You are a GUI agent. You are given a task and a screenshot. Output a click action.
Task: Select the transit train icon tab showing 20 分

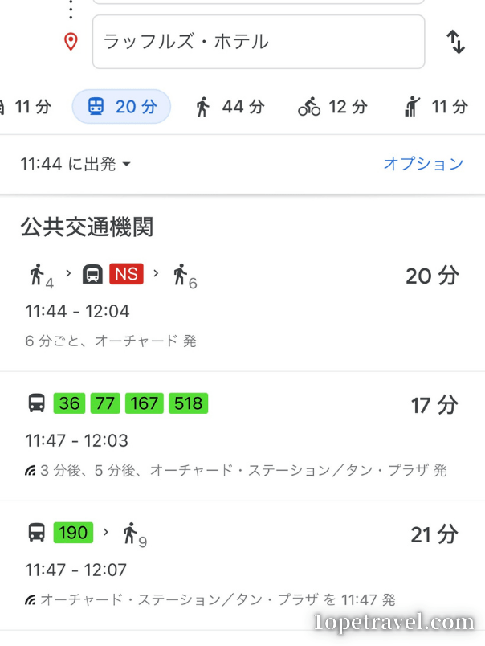coord(121,107)
